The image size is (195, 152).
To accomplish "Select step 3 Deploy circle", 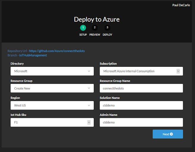I will point(107,27).
